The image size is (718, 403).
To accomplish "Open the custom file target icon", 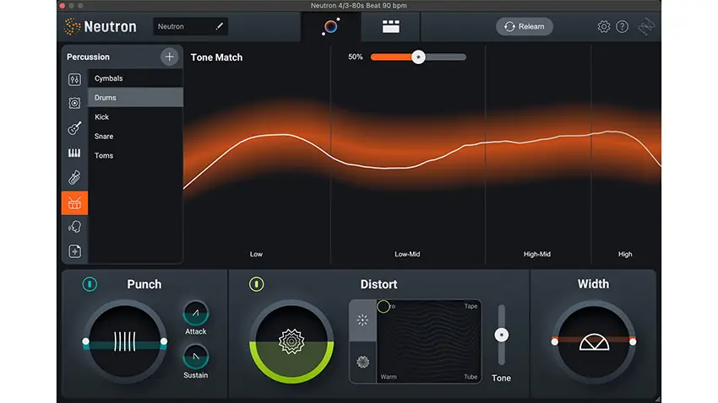I will click(x=74, y=251).
